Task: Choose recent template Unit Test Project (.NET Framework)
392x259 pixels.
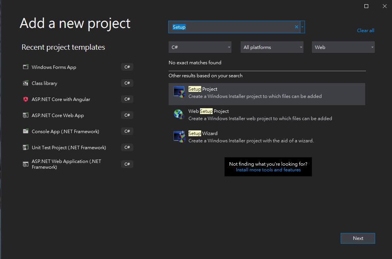Action: [77, 147]
